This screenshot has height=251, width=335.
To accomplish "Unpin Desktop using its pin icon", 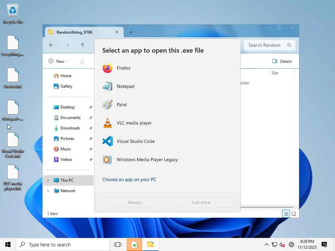I will click(x=91, y=107).
